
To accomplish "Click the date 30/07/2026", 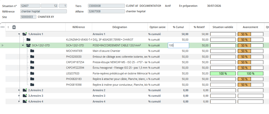I will [x=214, y=6].
